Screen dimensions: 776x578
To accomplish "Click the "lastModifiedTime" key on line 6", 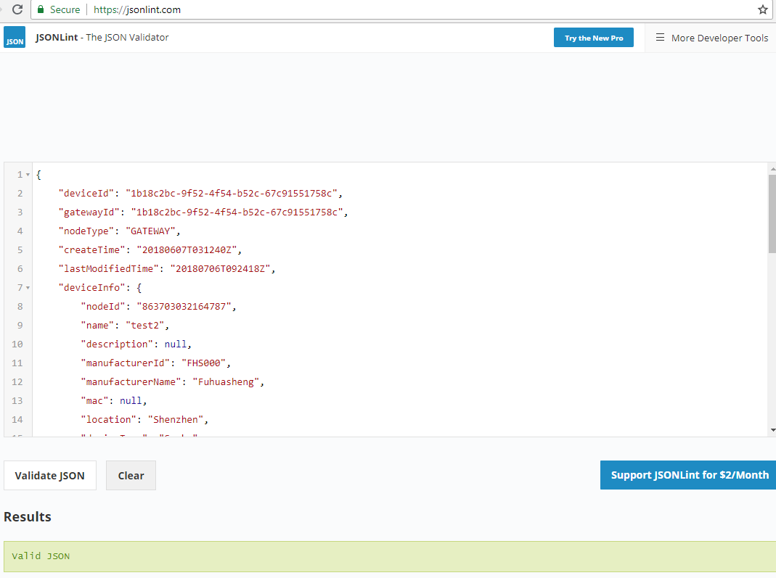I will 109,268.
